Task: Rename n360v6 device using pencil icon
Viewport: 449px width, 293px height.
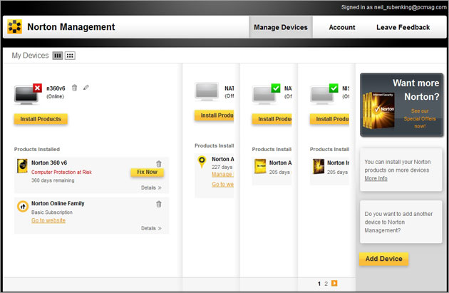Action: [x=86, y=88]
